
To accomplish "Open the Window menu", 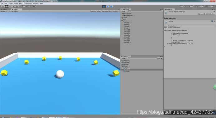I will point(36,3).
